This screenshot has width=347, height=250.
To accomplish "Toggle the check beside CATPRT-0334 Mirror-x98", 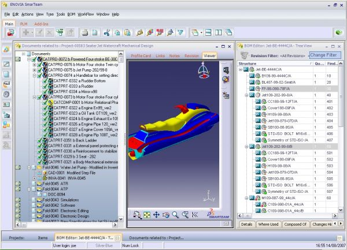I will 45,92.
